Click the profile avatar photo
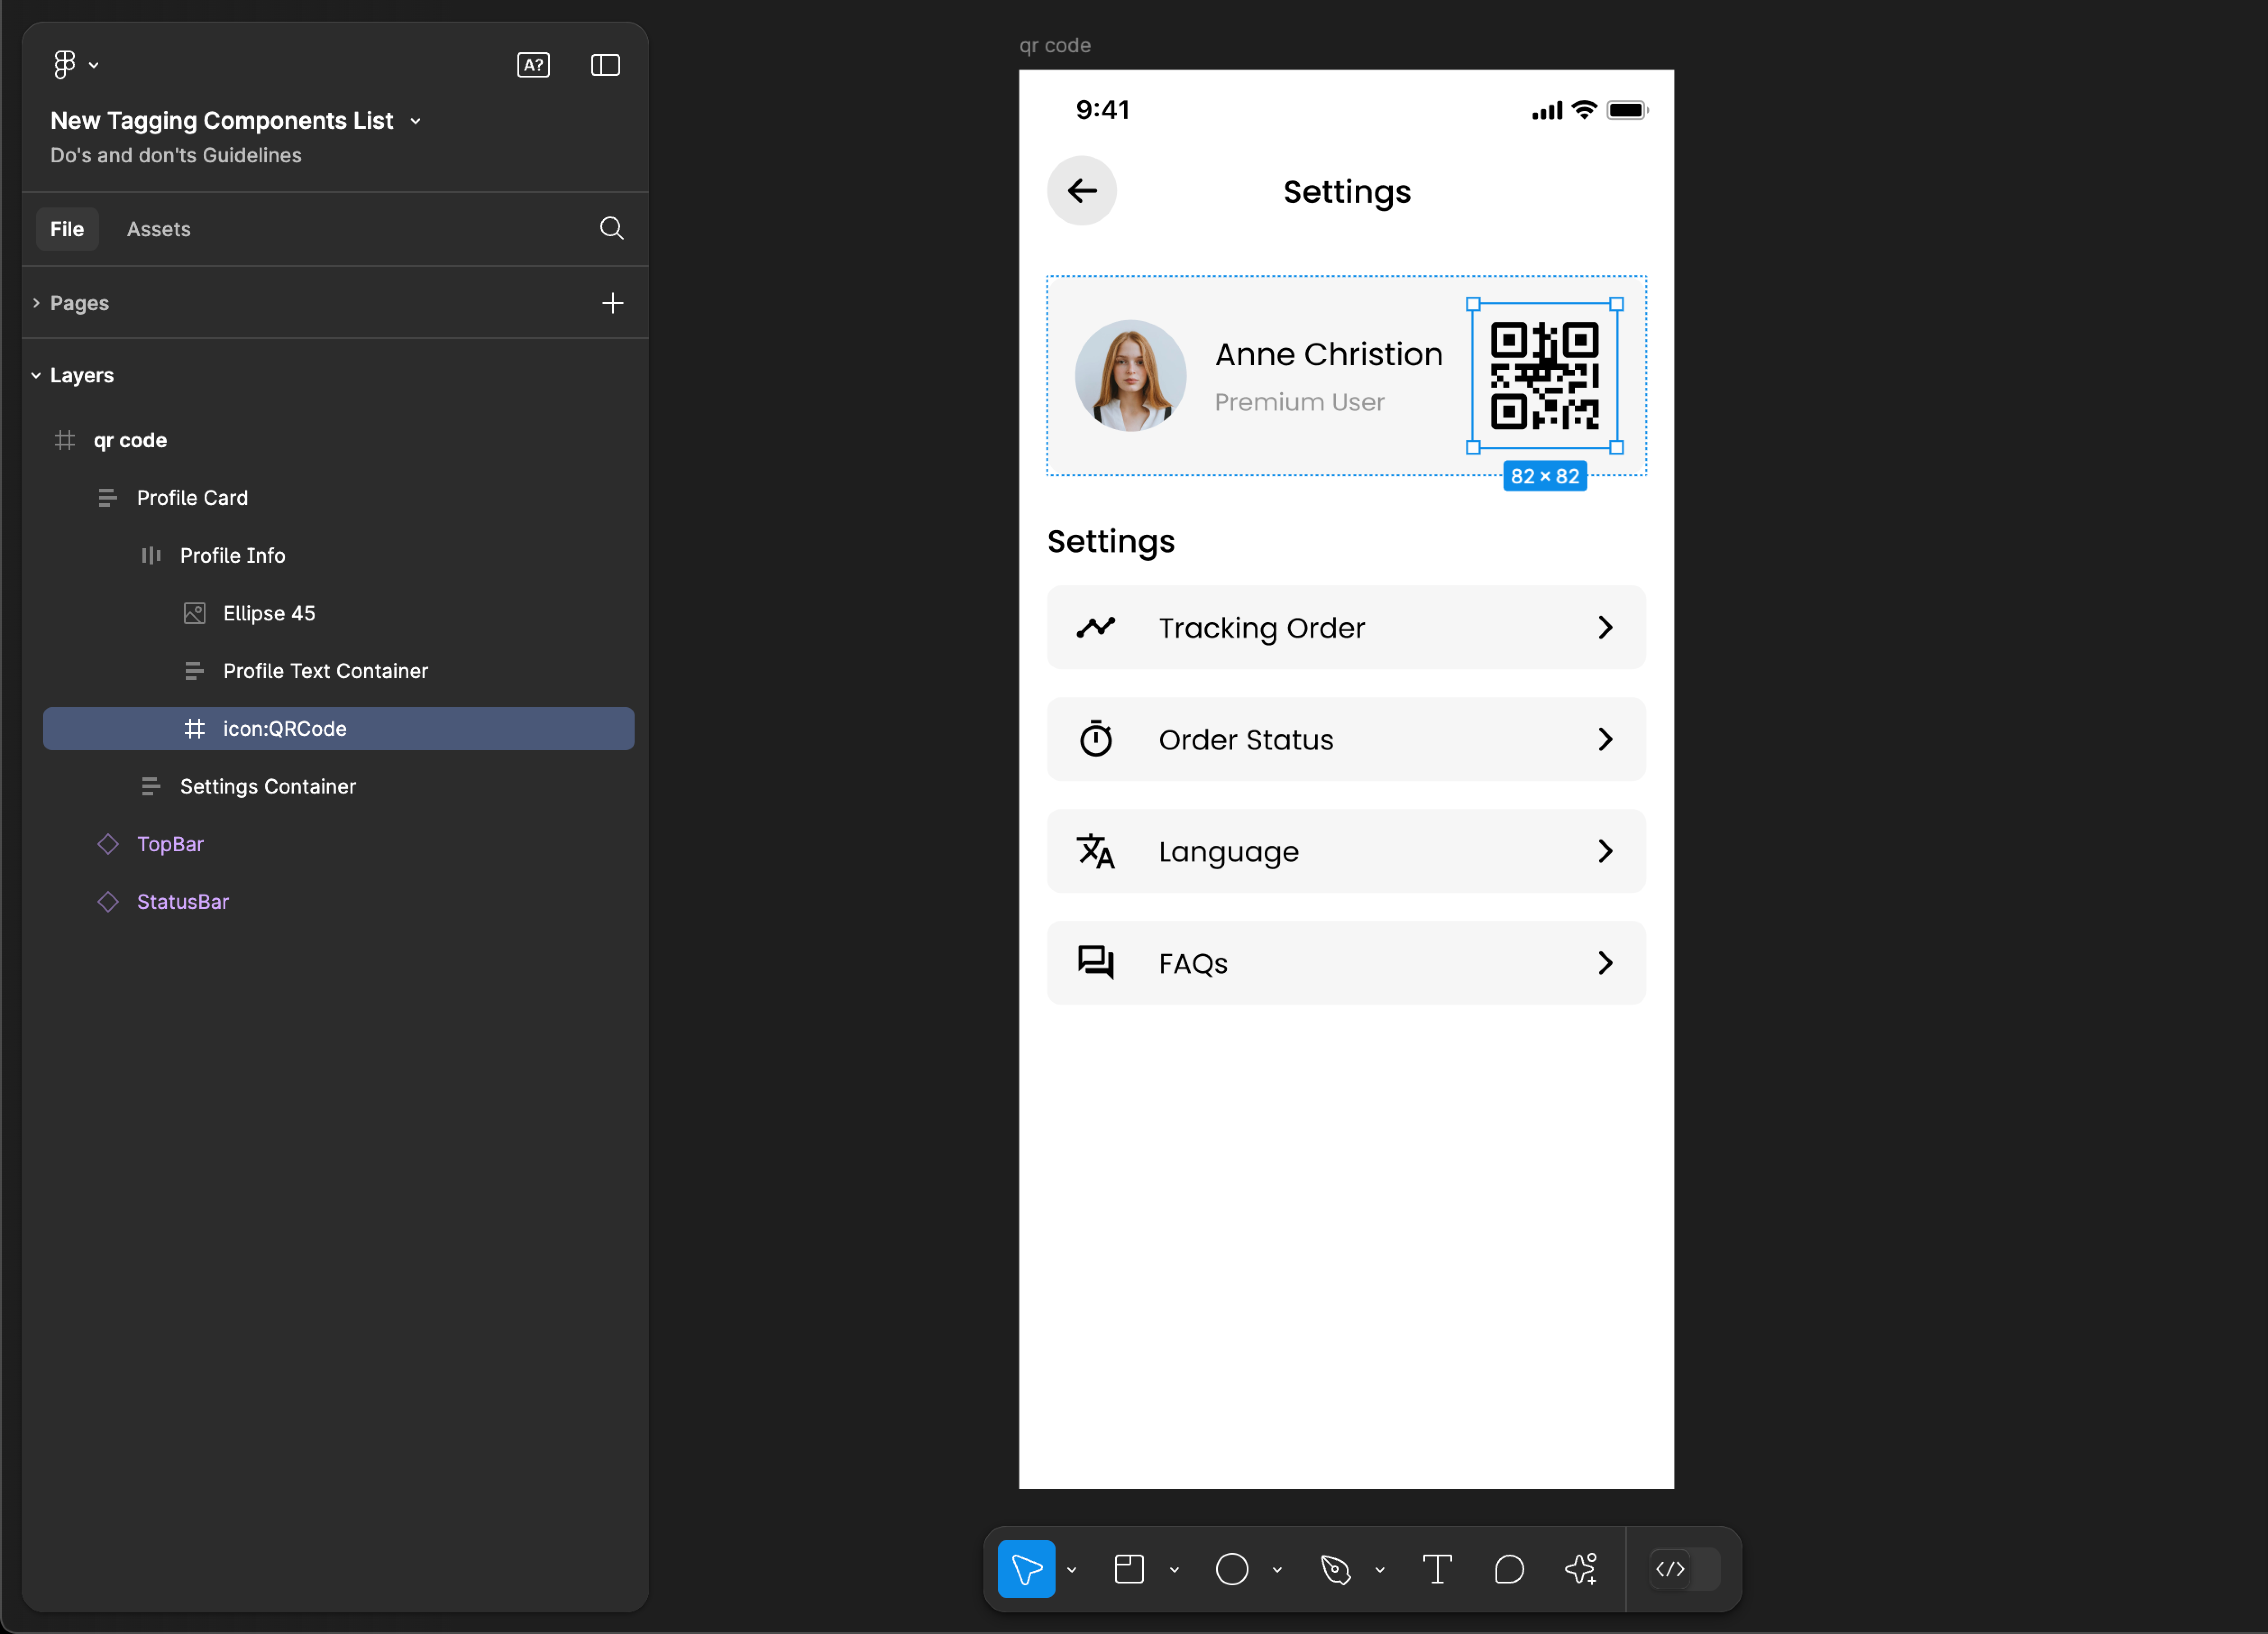The width and height of the screenshot is (2268, 1634). 1131,375
